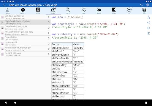Click the 'stdZeroMinute' table cell
Viewport: 152px width, 106px height.
coord(62,93)
